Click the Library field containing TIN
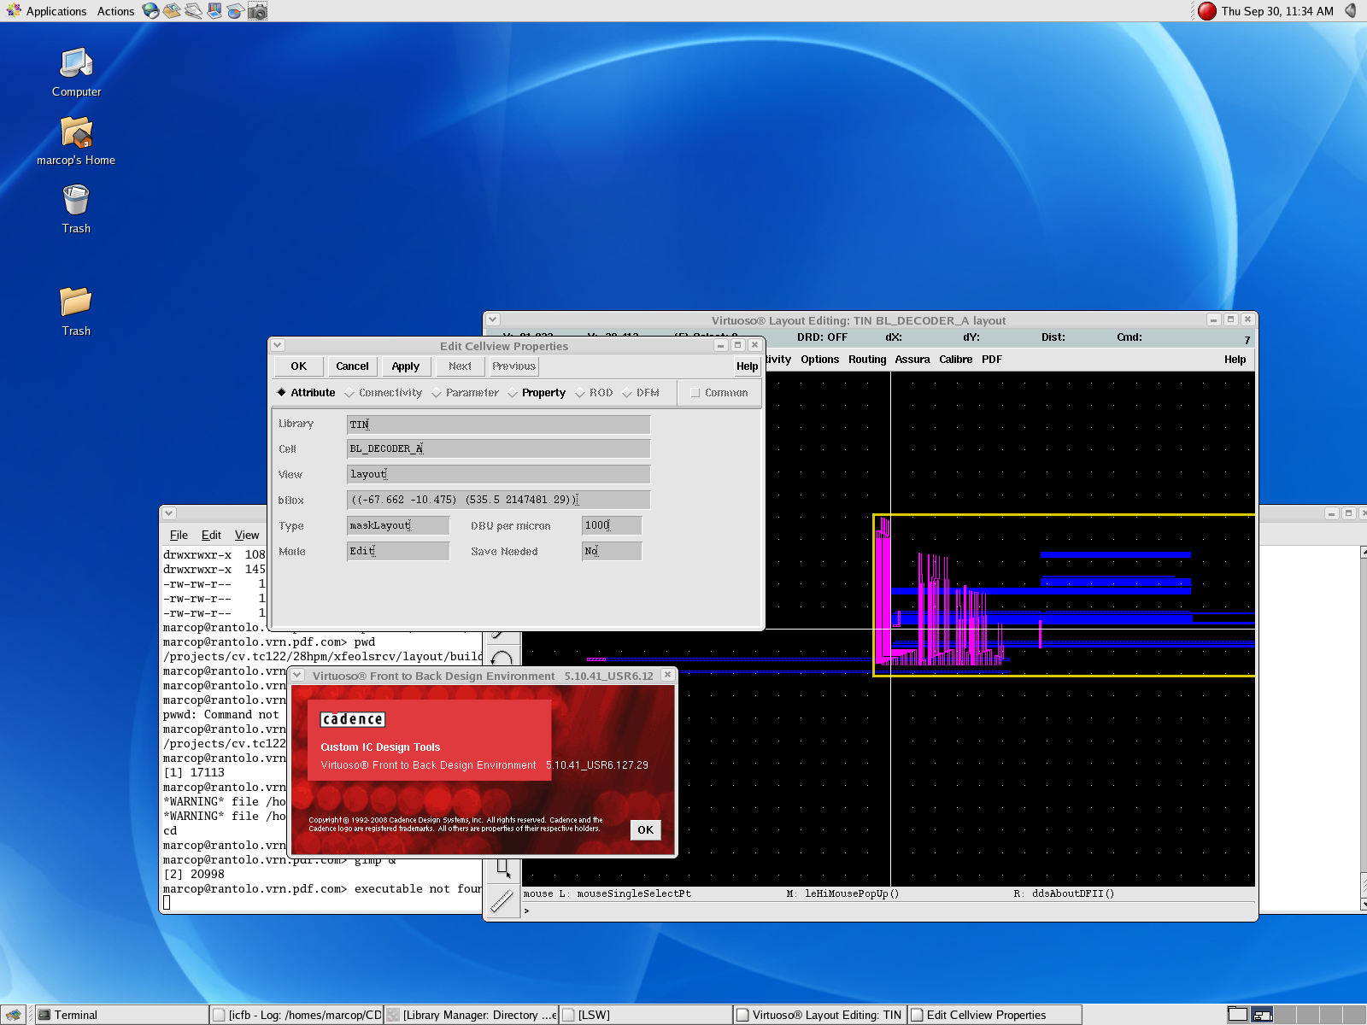Image resolution: width=1367 pixels, height=1025 pixels. coord(499,425)
